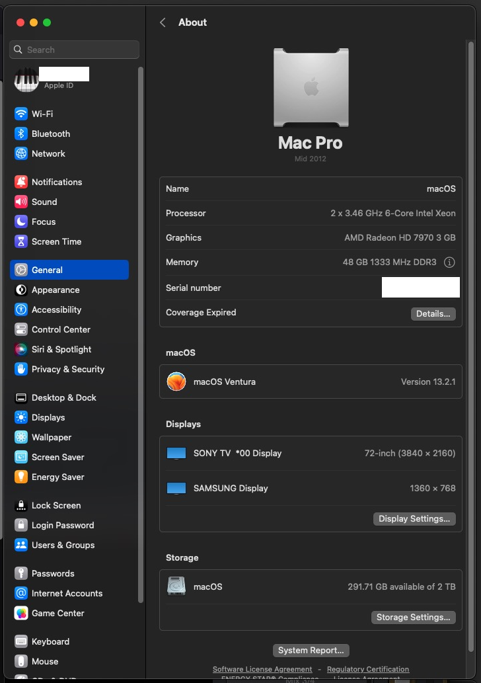The height and width of the screenshot is (683, 481).
Task: Click the SAMSUNG Display monitor icon
Action: pos(176,489)
